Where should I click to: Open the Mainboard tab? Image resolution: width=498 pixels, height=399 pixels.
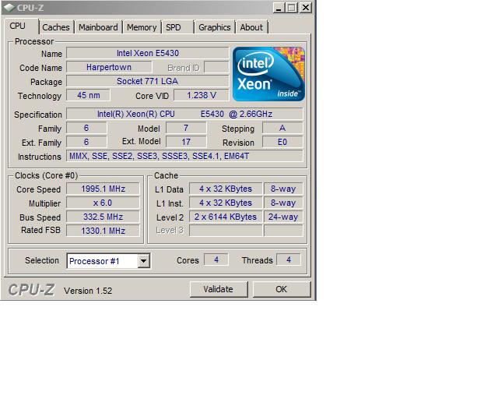tap(98, 27)
